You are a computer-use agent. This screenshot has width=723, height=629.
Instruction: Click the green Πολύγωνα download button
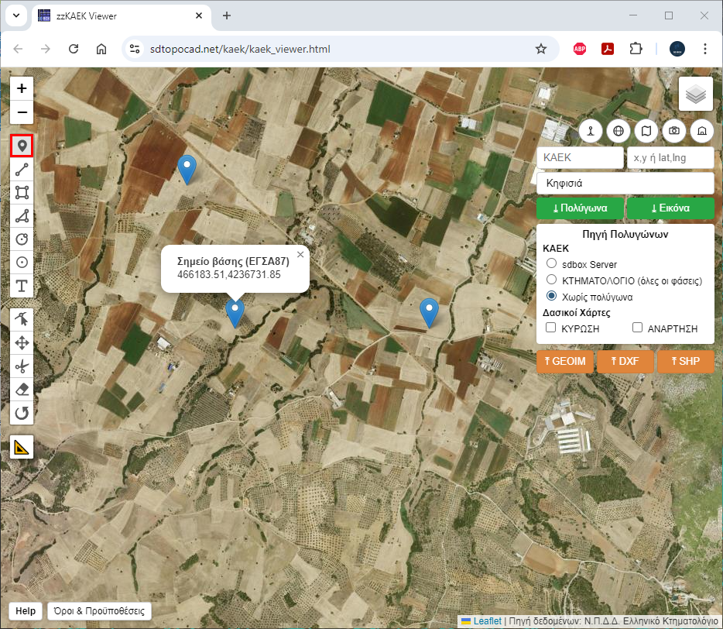point(580,208)
